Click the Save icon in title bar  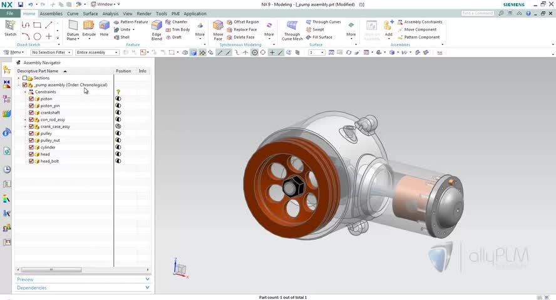point(20,4)
